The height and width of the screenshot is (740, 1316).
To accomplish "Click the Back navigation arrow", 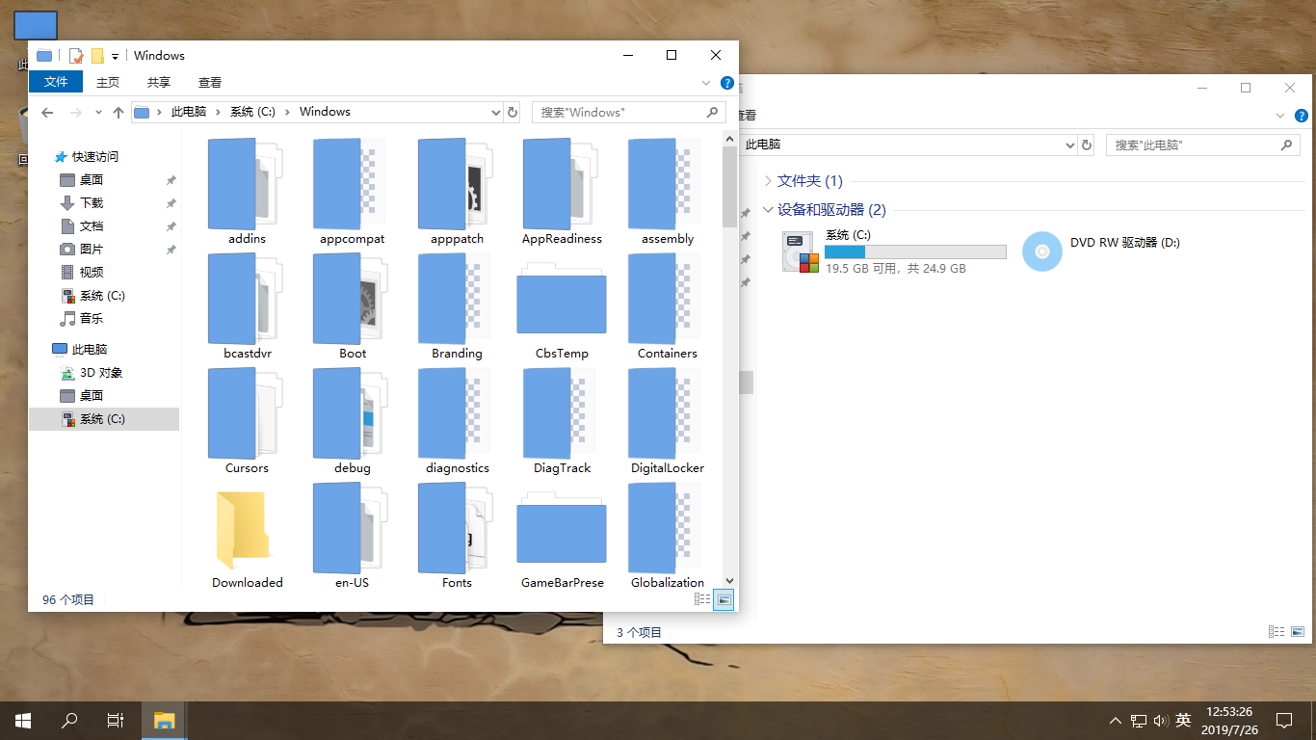I will (47, 113).
